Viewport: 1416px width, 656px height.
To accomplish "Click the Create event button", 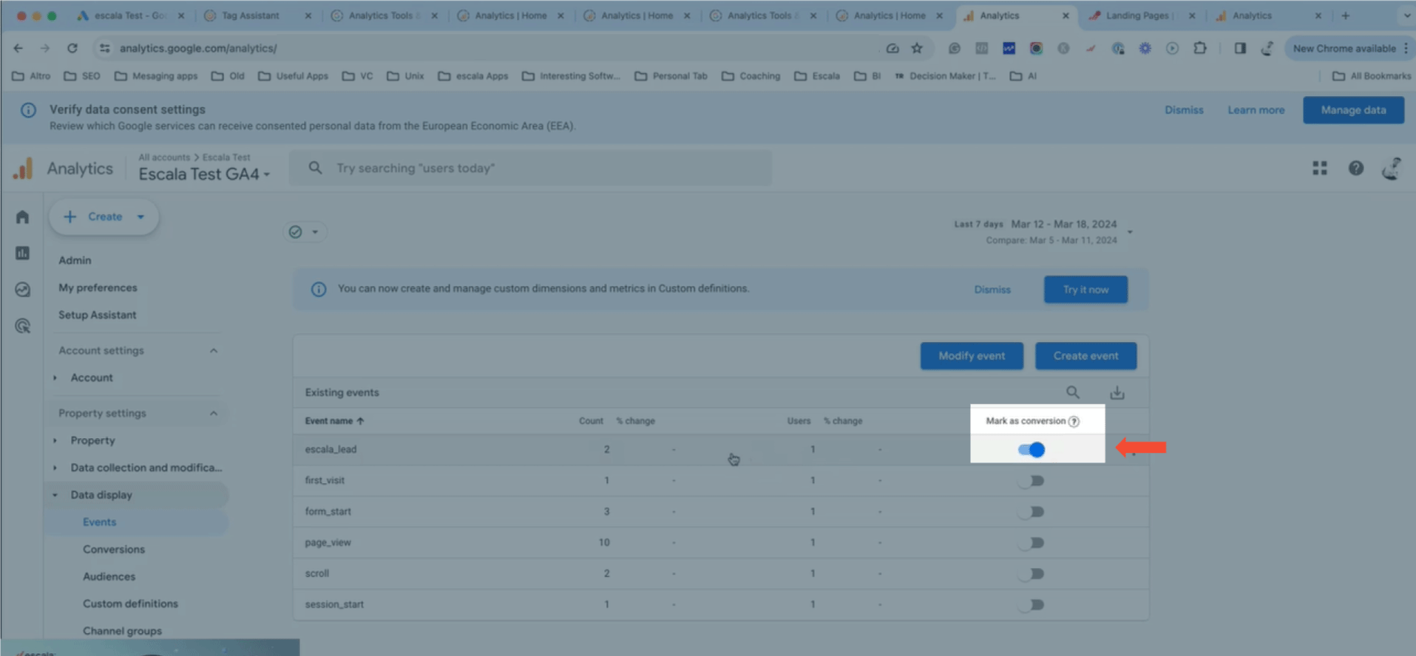I will (x=1085, y=356).
